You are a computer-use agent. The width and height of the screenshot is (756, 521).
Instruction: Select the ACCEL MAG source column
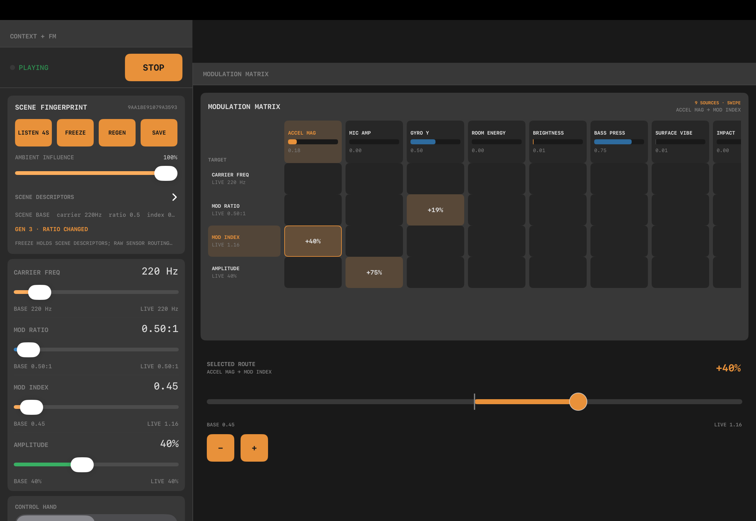(x=313, y=142)
